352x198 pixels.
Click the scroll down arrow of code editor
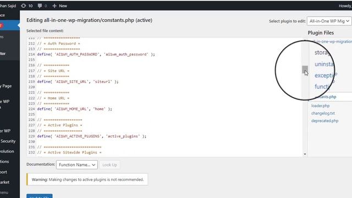click(x=305, y=154)
